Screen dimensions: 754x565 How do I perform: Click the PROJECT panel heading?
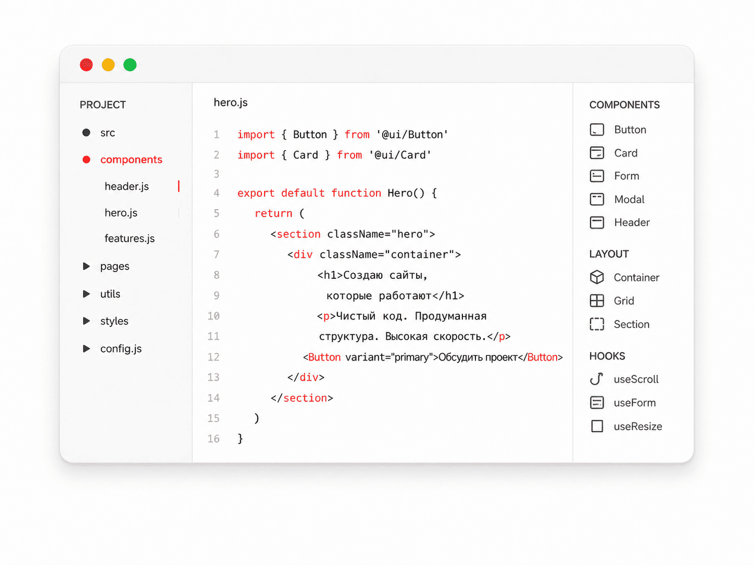103,105
